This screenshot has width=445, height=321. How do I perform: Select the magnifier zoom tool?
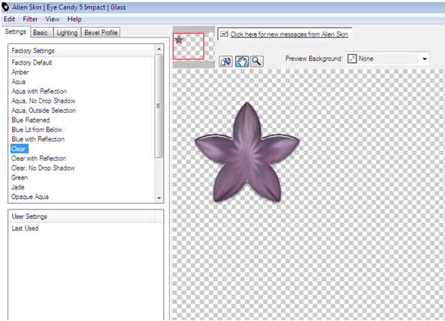pyautogui.click(x=256, y=61)
